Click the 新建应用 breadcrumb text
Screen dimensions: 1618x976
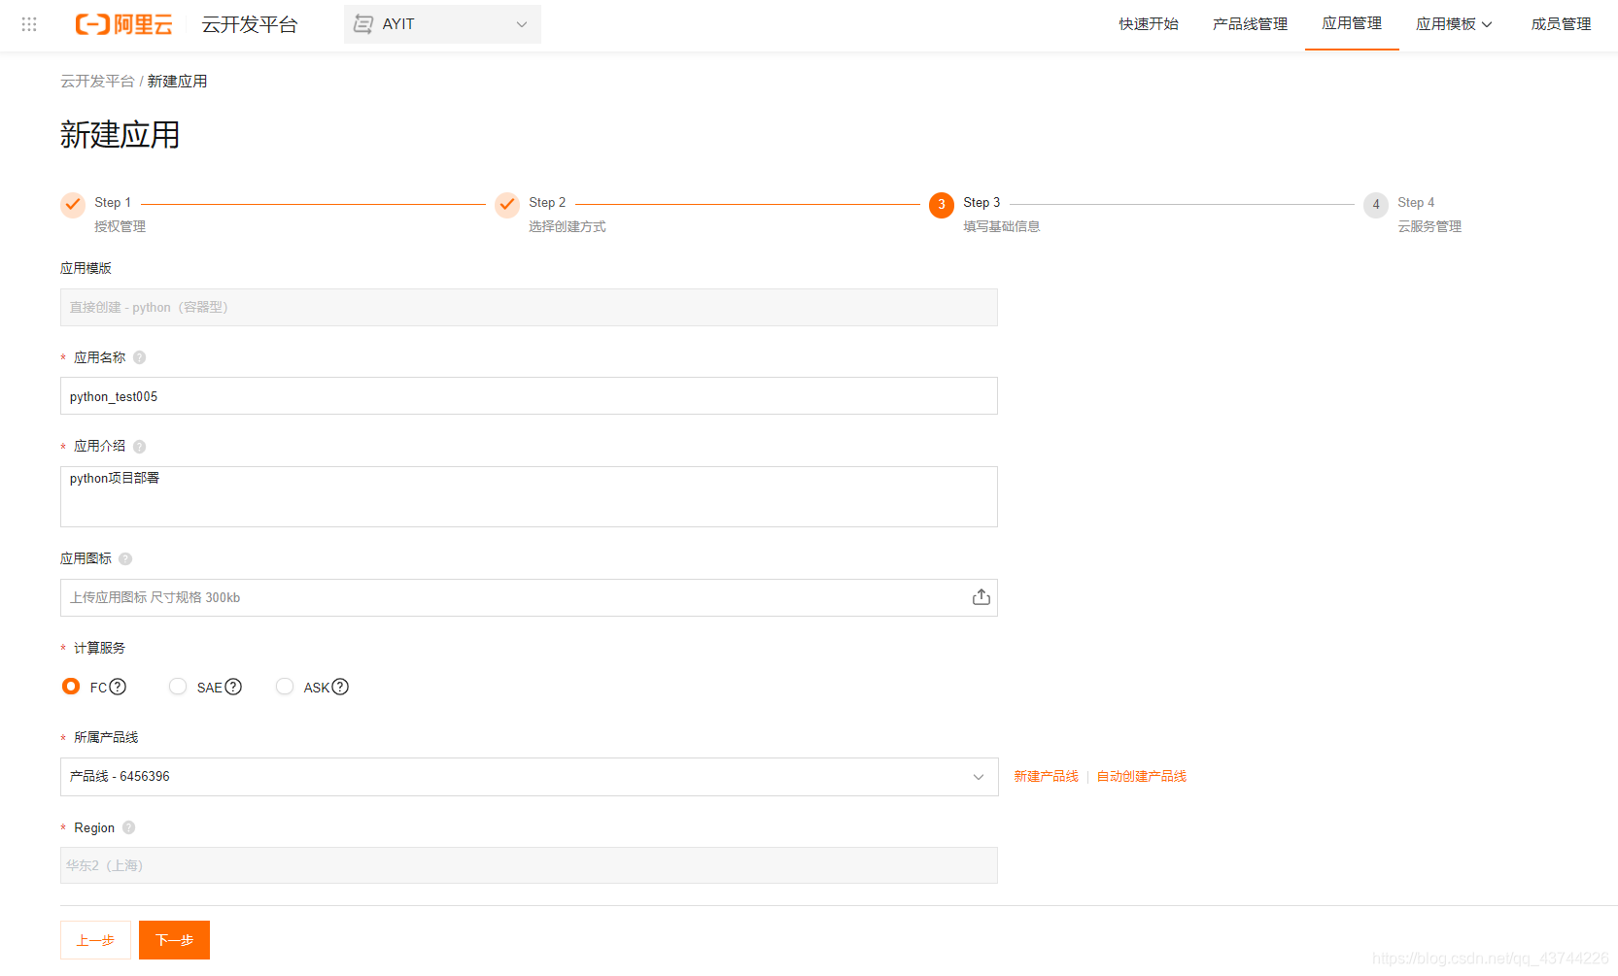pyautogui.click(x=177, y=82)
